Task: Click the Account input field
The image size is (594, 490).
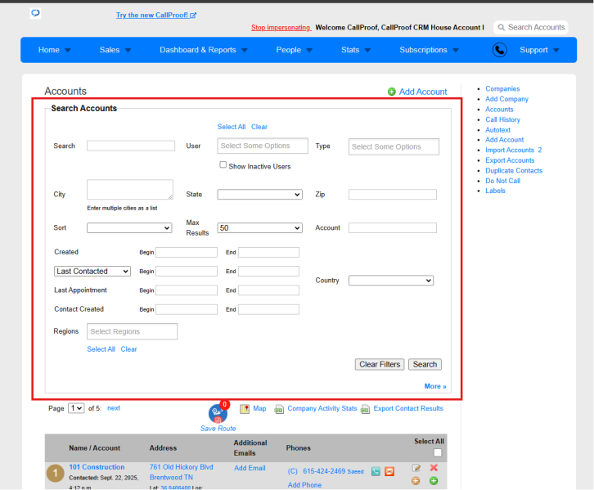Action: coord(393,228)
